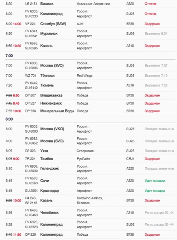Select the 7:00 hour section header

(9, 56)
